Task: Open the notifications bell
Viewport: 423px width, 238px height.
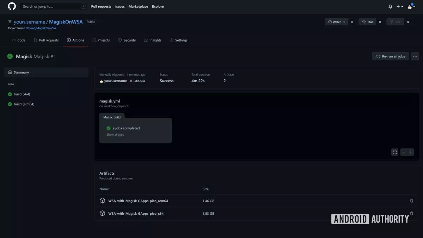Action: click(x=390, y=6)
